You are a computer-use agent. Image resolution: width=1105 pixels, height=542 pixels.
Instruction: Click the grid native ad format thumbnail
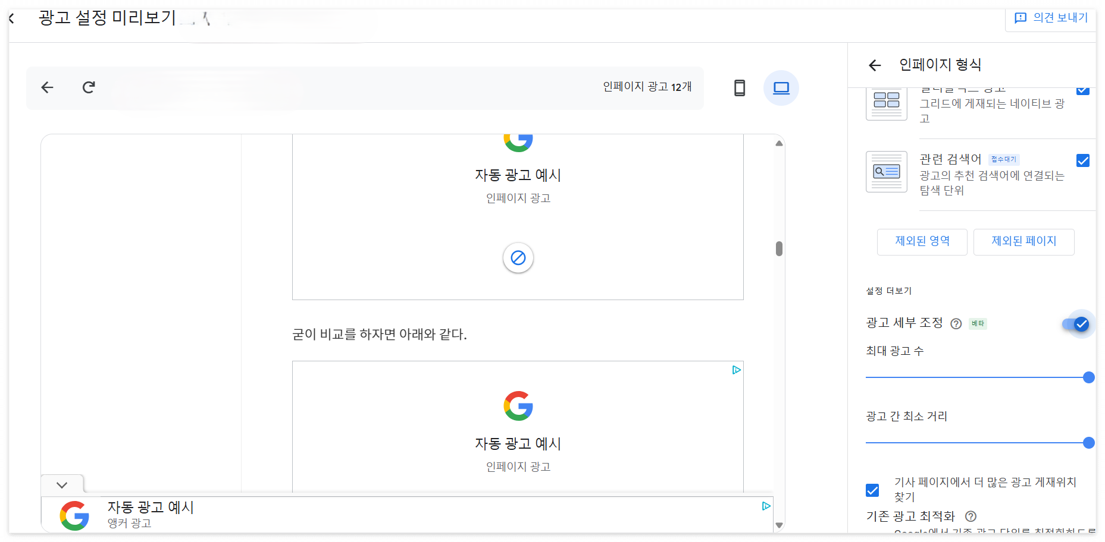coord(887,103)
